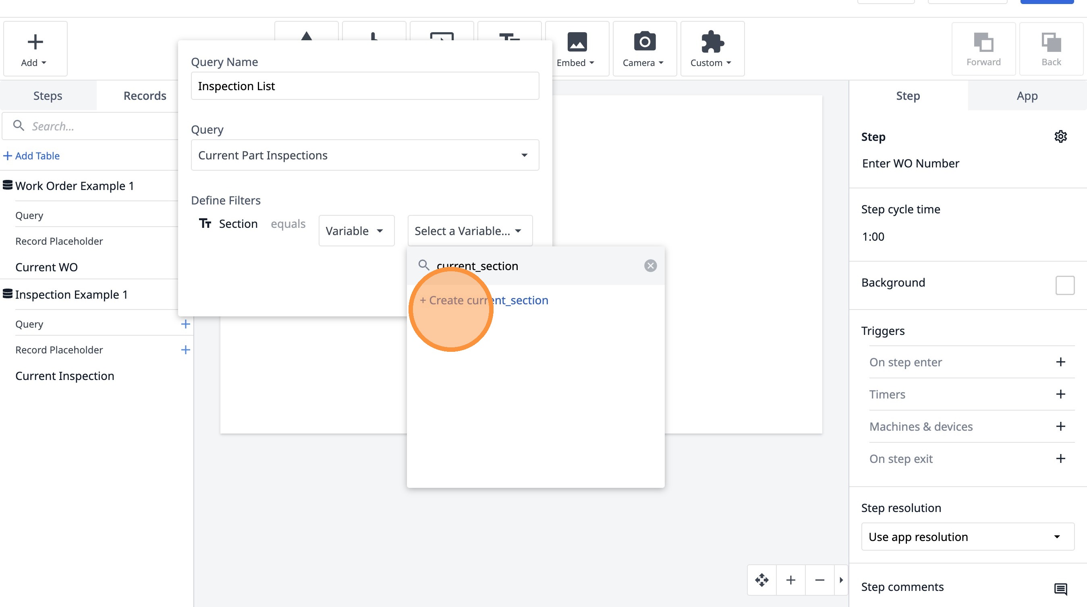This screenshot has height=607, width=1087.
Task: Switch to the Steps tab
Action: coord(48,96)
